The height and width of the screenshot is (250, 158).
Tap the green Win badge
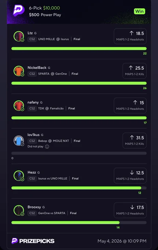click(x=139, y=11)
